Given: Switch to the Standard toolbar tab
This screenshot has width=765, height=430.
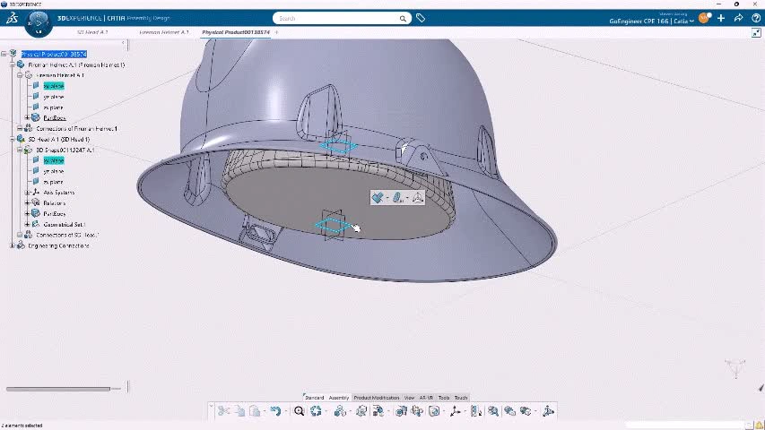Looking at the screenshot, I should (314, 398).
